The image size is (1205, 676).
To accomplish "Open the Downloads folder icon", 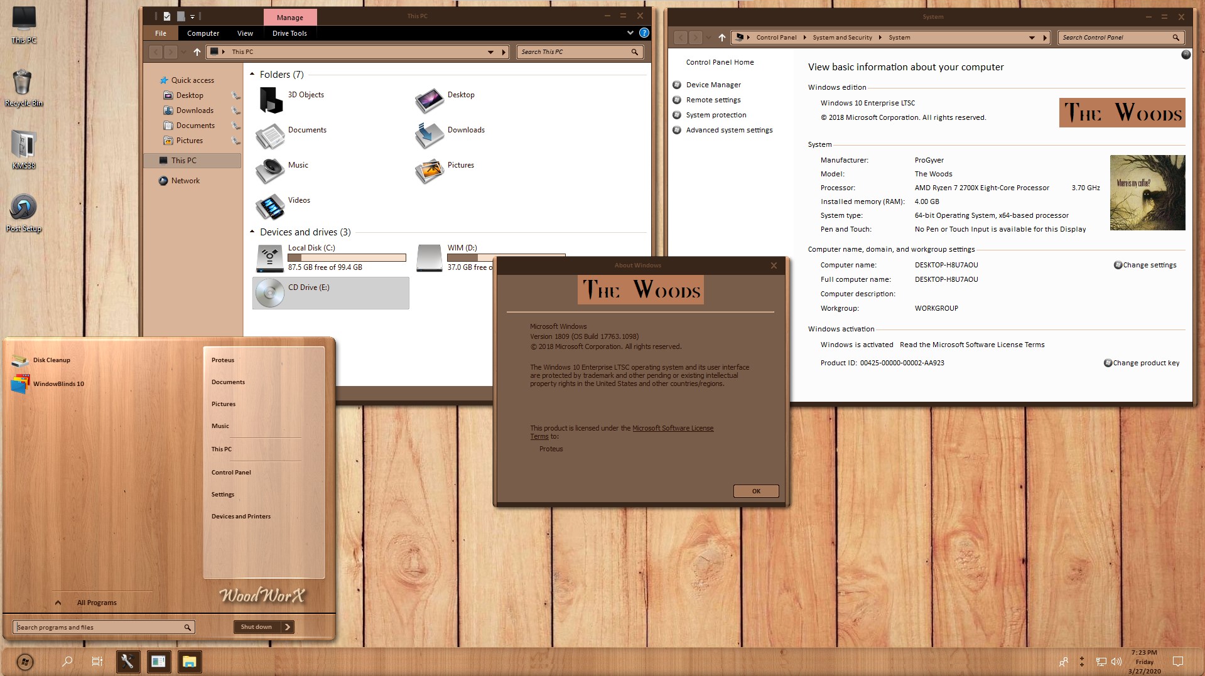I will (430, 136).
